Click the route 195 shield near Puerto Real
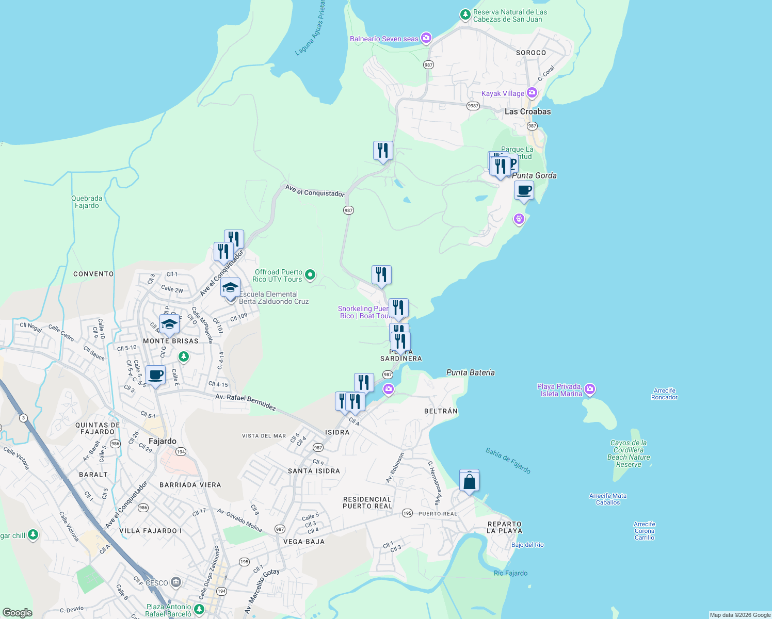Image resolution: width=772 pixels, height=619 pixels. 406,513
